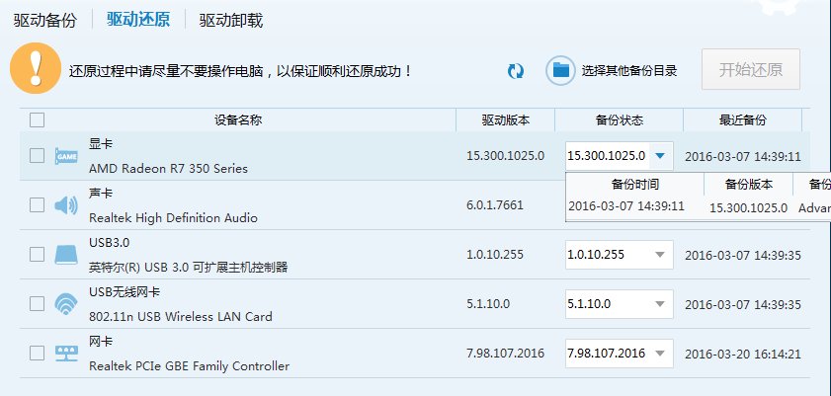Select the 2016-03-07 14:39:11 backup entry

click(x=626, y=206)
